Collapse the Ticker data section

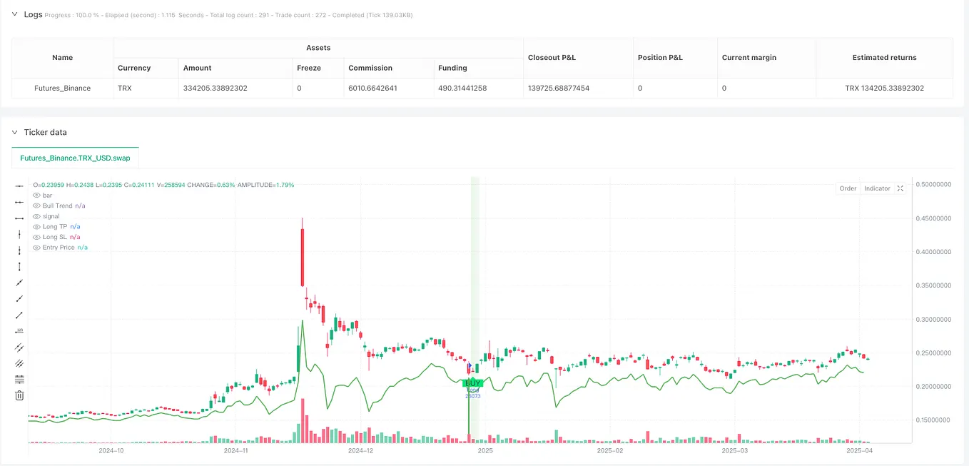[x=16, y=132]
